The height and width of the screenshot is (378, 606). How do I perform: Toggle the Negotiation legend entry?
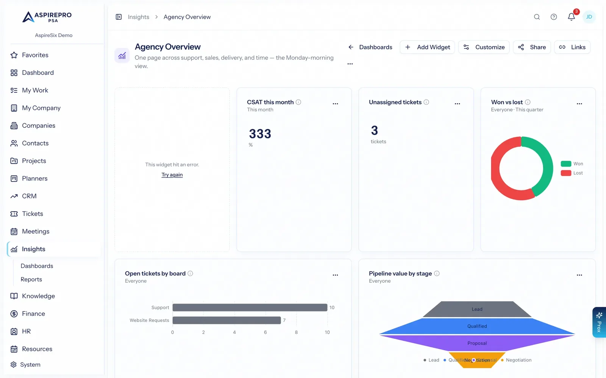tap(516, 360)
